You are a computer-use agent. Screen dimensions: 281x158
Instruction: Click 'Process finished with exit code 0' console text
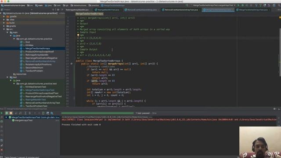(81, 125)
